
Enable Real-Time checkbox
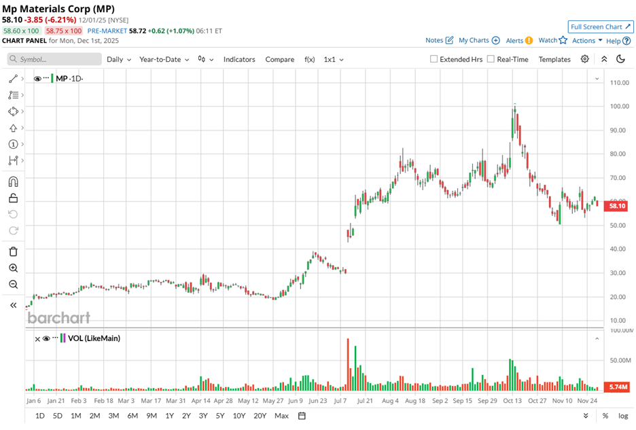click(x=491, y=59)
